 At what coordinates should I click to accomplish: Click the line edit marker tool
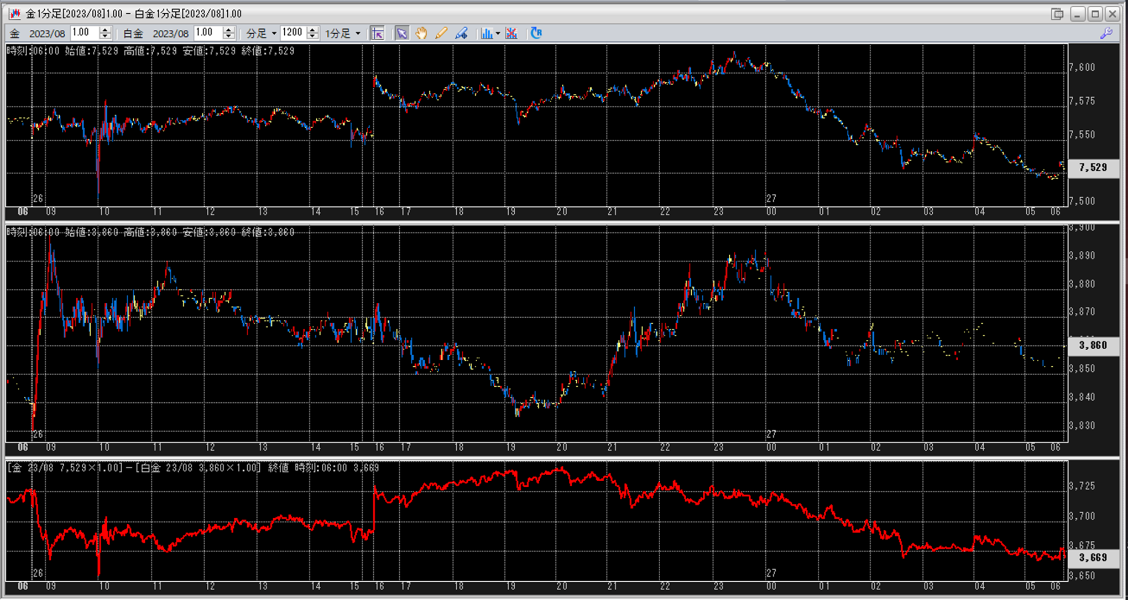click(461, 33)
